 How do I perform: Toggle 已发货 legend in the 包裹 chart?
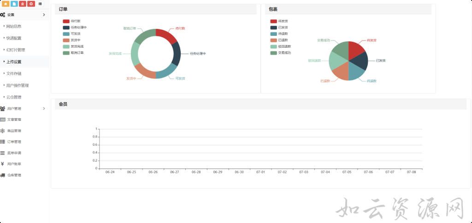(x=279, y=28)
